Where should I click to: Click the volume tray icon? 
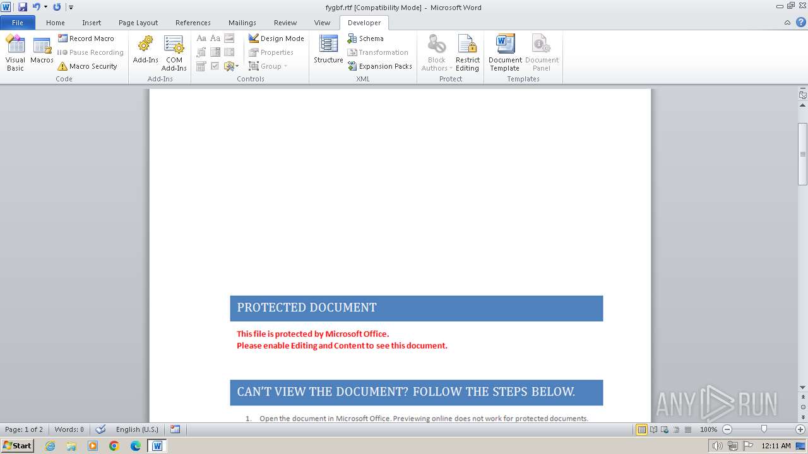pyautogui.click(x=717, y=446)
